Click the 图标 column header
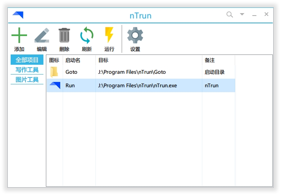The width and height of the screenshot is (281, 195). tap(54, 60)
